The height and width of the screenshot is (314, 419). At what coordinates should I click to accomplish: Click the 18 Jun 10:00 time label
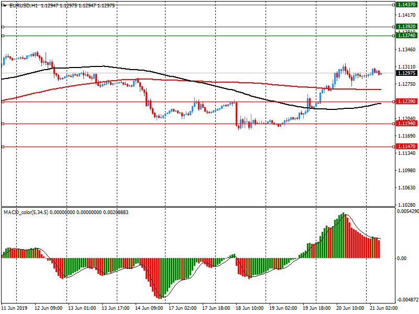[250, 308]
